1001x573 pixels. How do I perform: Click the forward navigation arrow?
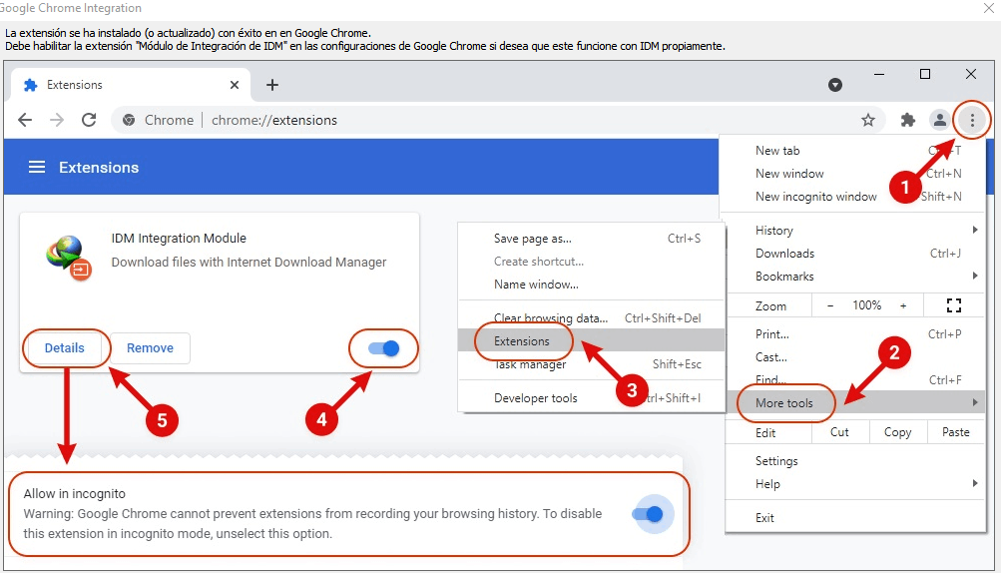57,120
